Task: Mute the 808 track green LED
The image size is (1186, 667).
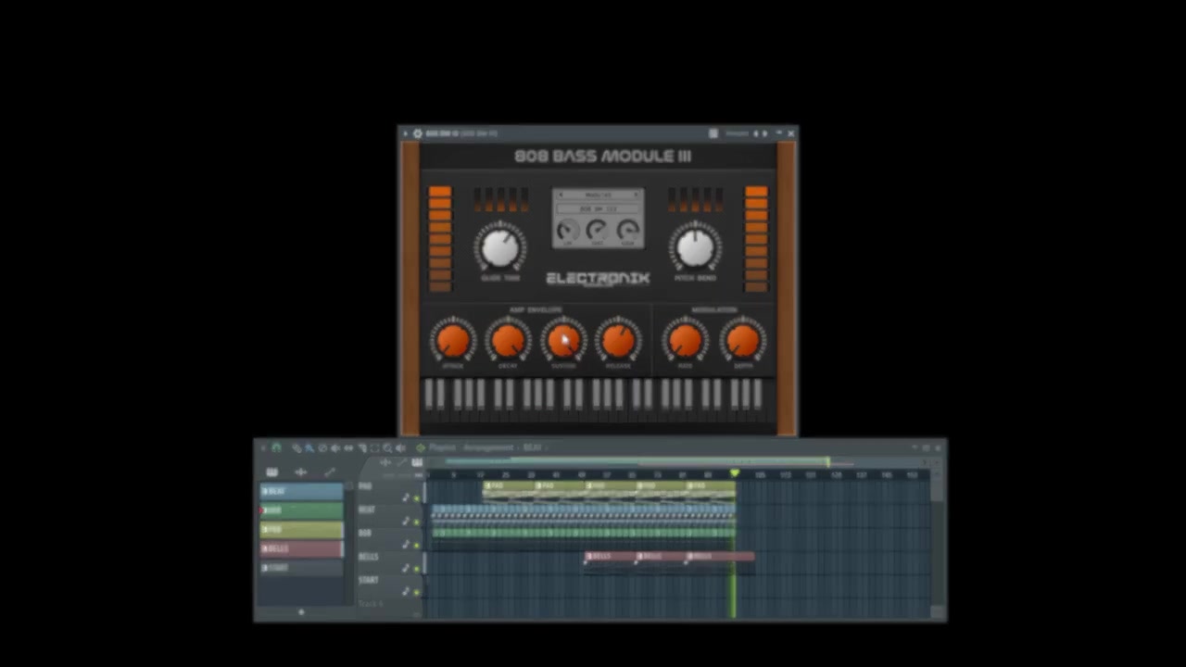Action: (x=417, y=545)
